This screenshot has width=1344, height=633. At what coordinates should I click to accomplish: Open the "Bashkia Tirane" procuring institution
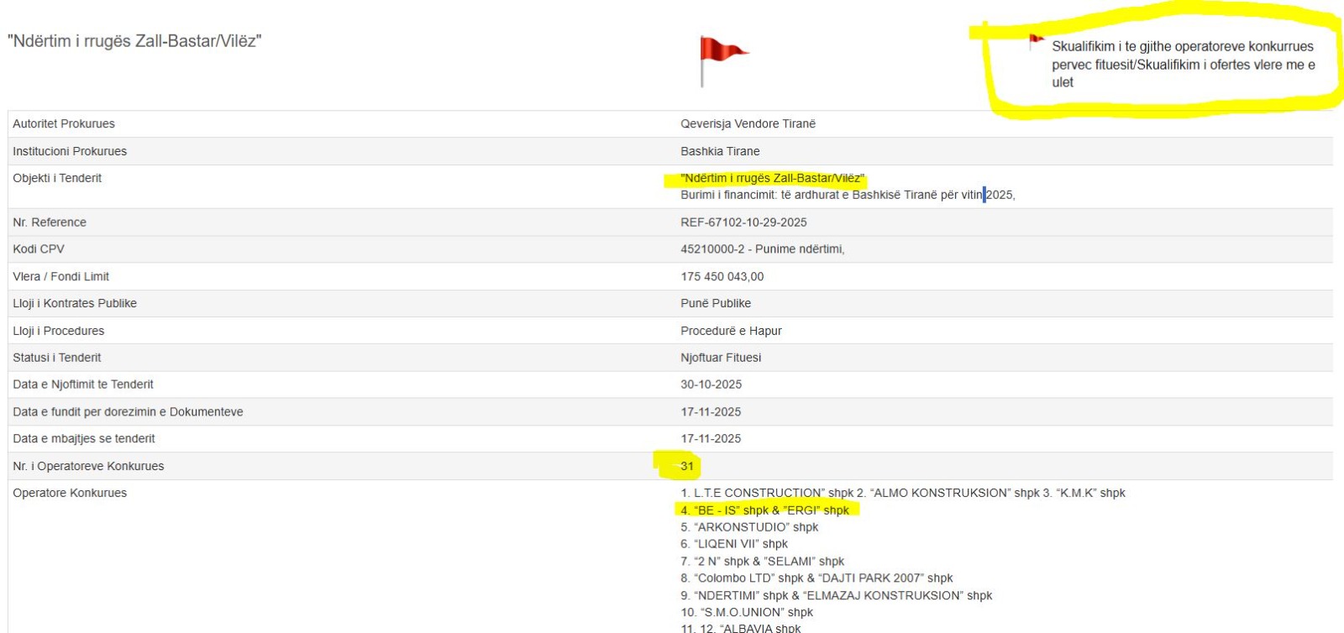point(720,151)
